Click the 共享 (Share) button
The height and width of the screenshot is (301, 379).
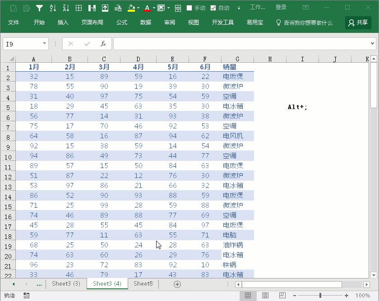(x=358, y=23)
